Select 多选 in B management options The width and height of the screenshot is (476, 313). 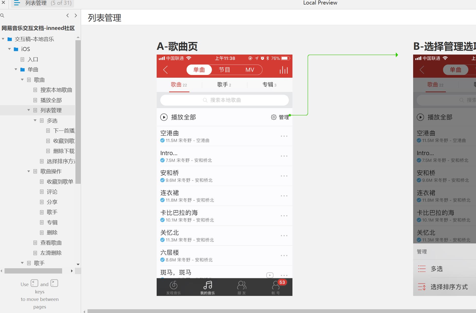pos(445,269)
